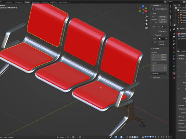
Task: Open the Output properties tab
Action: point(174,37)
